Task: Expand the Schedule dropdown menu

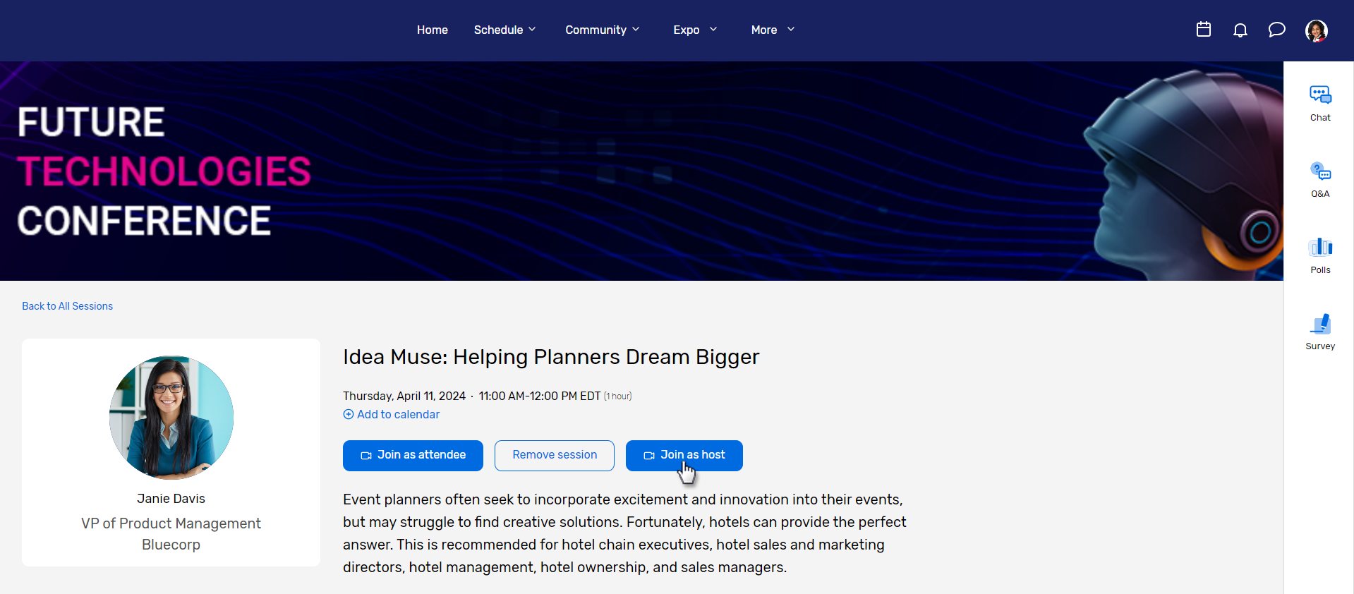Action: coord(504,30)
